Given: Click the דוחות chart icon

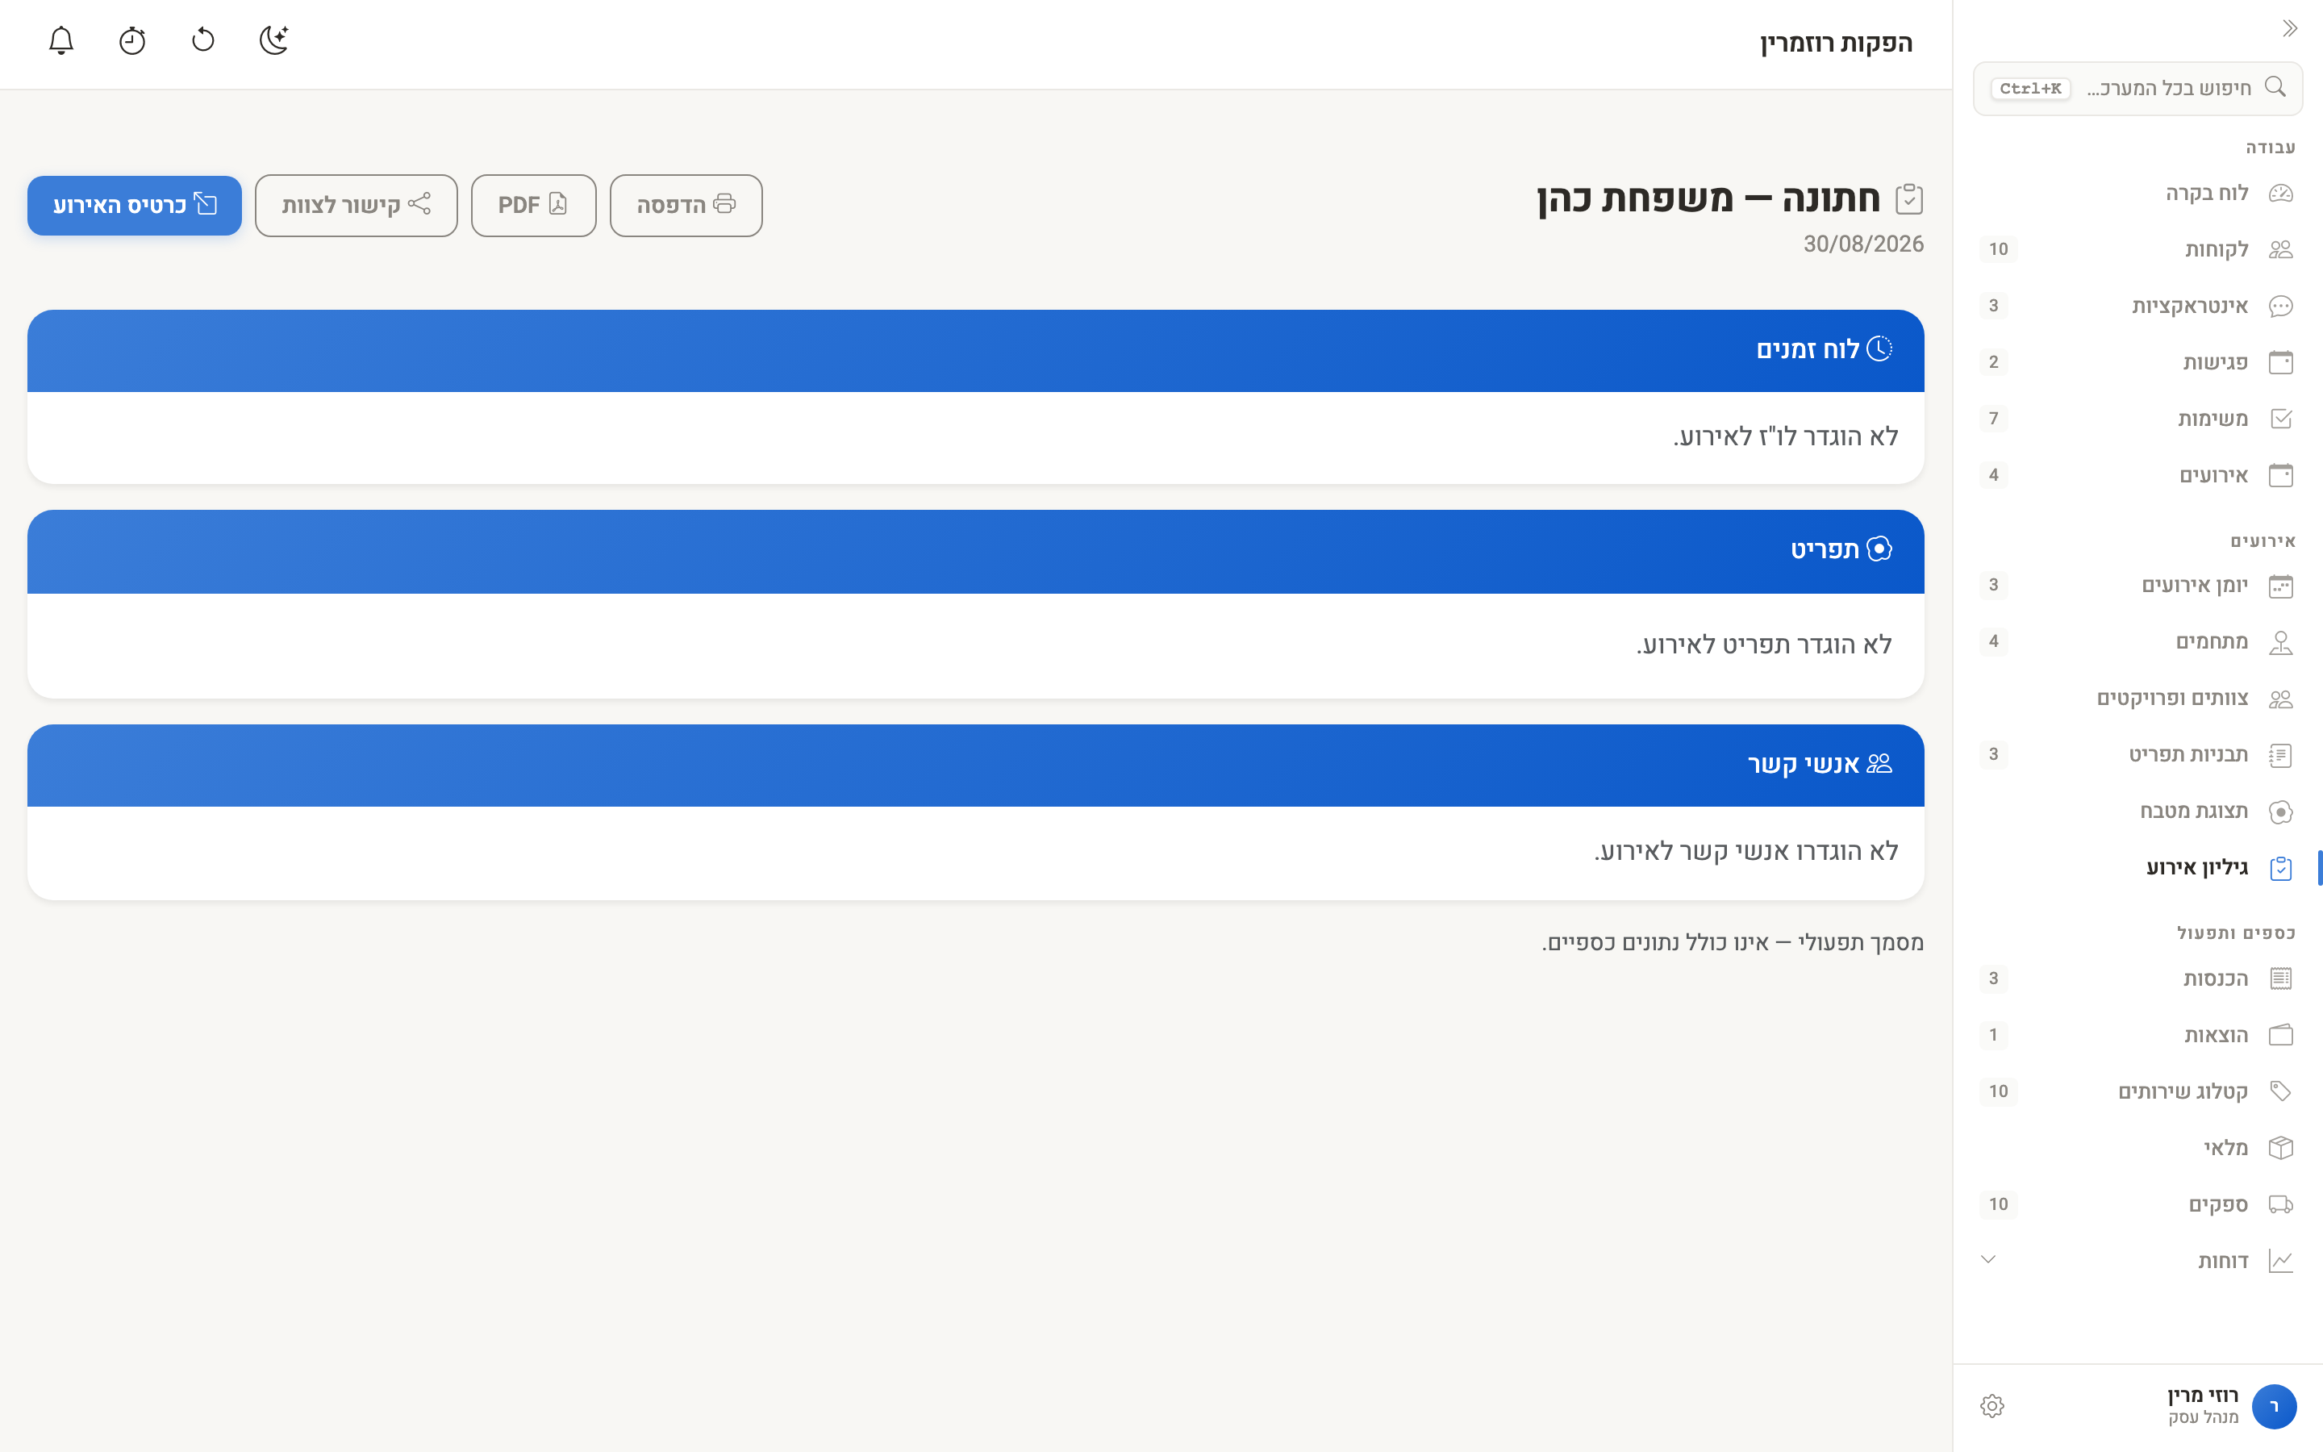Looking at the screenshot, I should pos(2281,1261).
